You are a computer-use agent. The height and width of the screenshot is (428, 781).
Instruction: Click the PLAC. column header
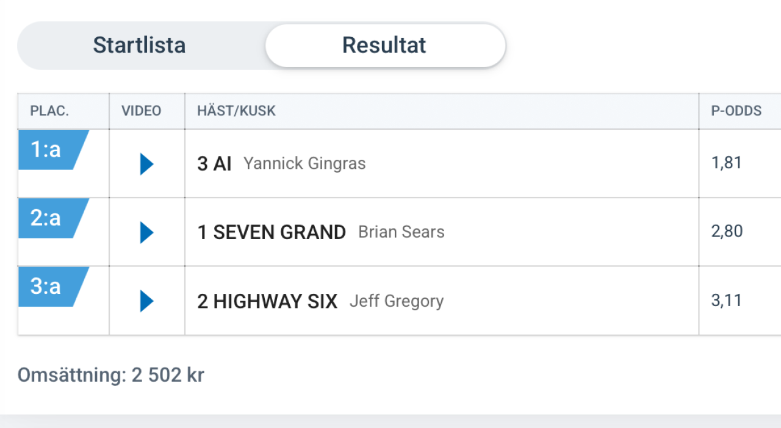[49, 111]
